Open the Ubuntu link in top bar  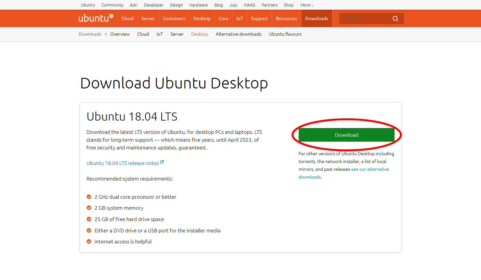click(x=88, y=5)
